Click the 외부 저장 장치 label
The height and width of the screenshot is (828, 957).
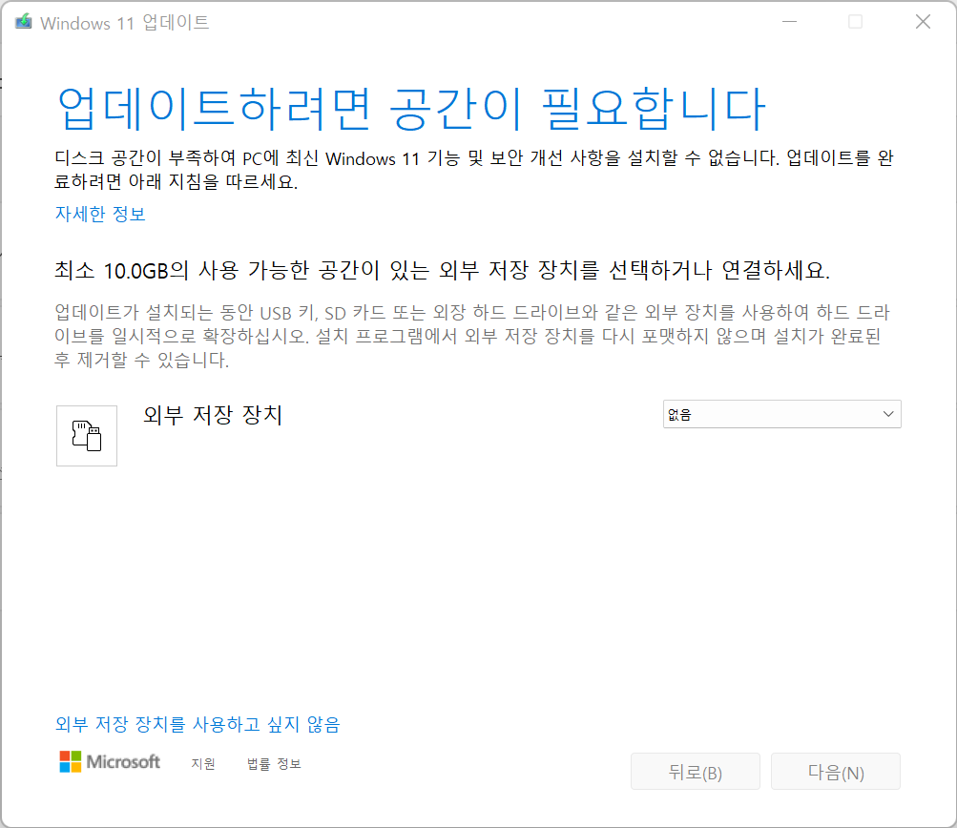213,415
